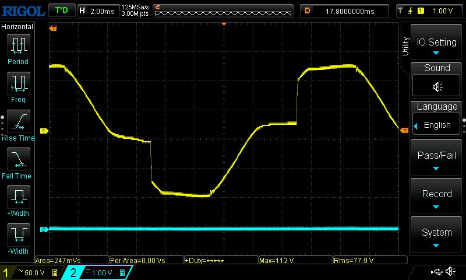Click the Sound speaker icon
The image size is (466, 280).
[437, 87]
